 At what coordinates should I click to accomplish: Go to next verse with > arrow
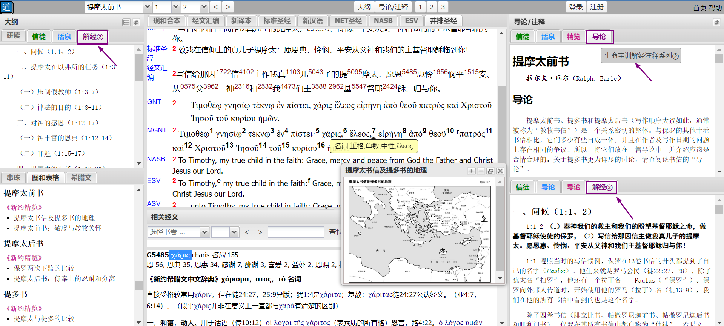[x=227, y=7]
